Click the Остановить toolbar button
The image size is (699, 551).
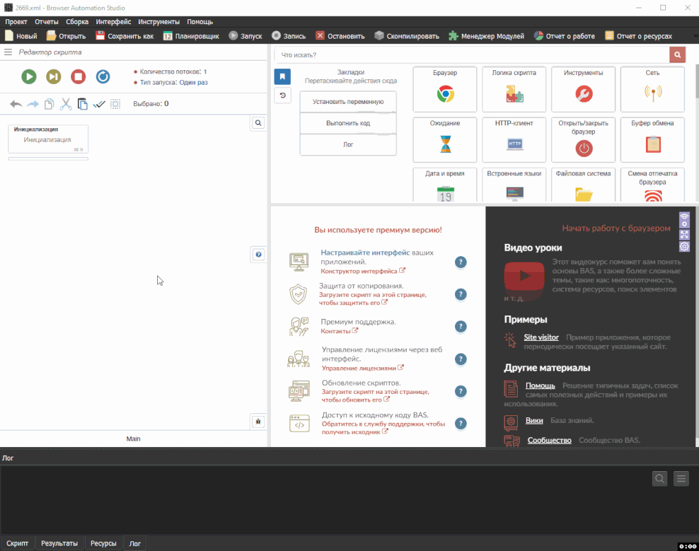(x=340, y=36)
